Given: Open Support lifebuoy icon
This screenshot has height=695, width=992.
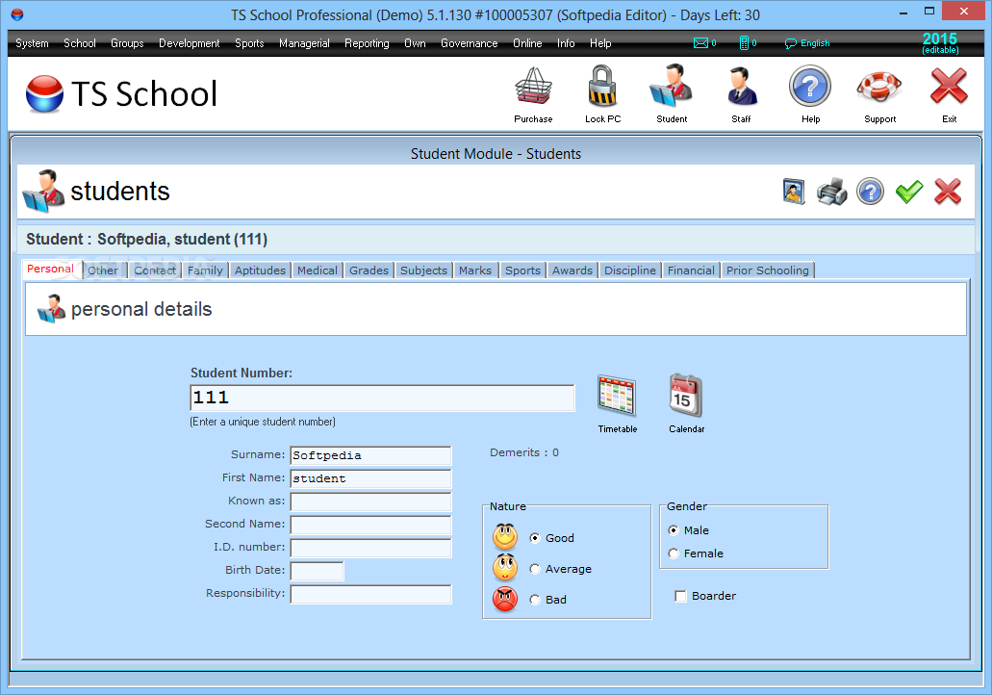Looking at the screenshot, I should click(x=879, y=87).
